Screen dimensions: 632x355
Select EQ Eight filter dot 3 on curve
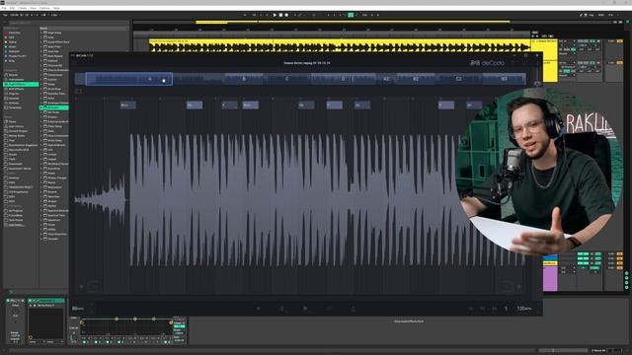pyautogui.click(x=134, y=319)
